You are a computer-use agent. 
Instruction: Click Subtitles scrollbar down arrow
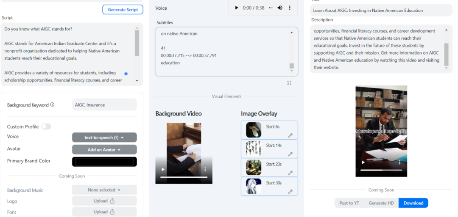(x=291, y=71)
